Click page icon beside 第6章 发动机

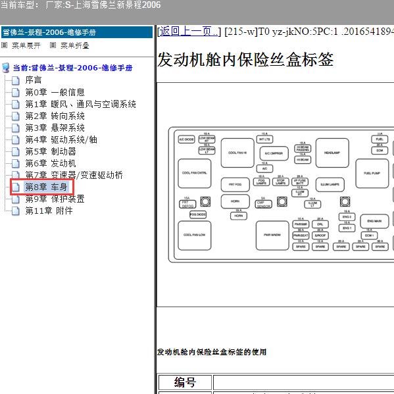[x=16, y=164]
